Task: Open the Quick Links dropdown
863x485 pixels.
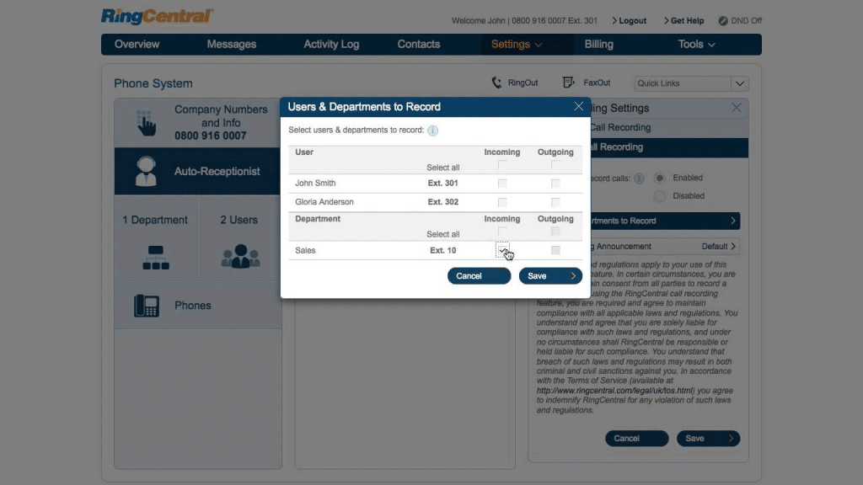Action: coord(739,83)
